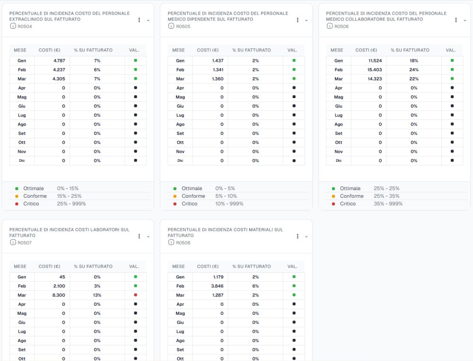Click the VAL. column header in R0507

[x=134, y=266]
